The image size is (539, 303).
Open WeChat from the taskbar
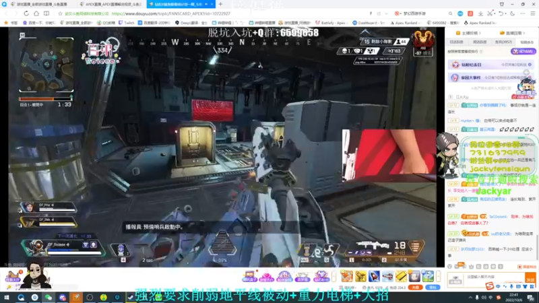[x=49, y=298]
